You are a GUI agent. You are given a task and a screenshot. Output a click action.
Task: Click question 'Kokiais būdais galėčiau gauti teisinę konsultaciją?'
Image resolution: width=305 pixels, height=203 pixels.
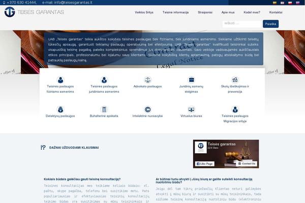(x=82, y=179)
